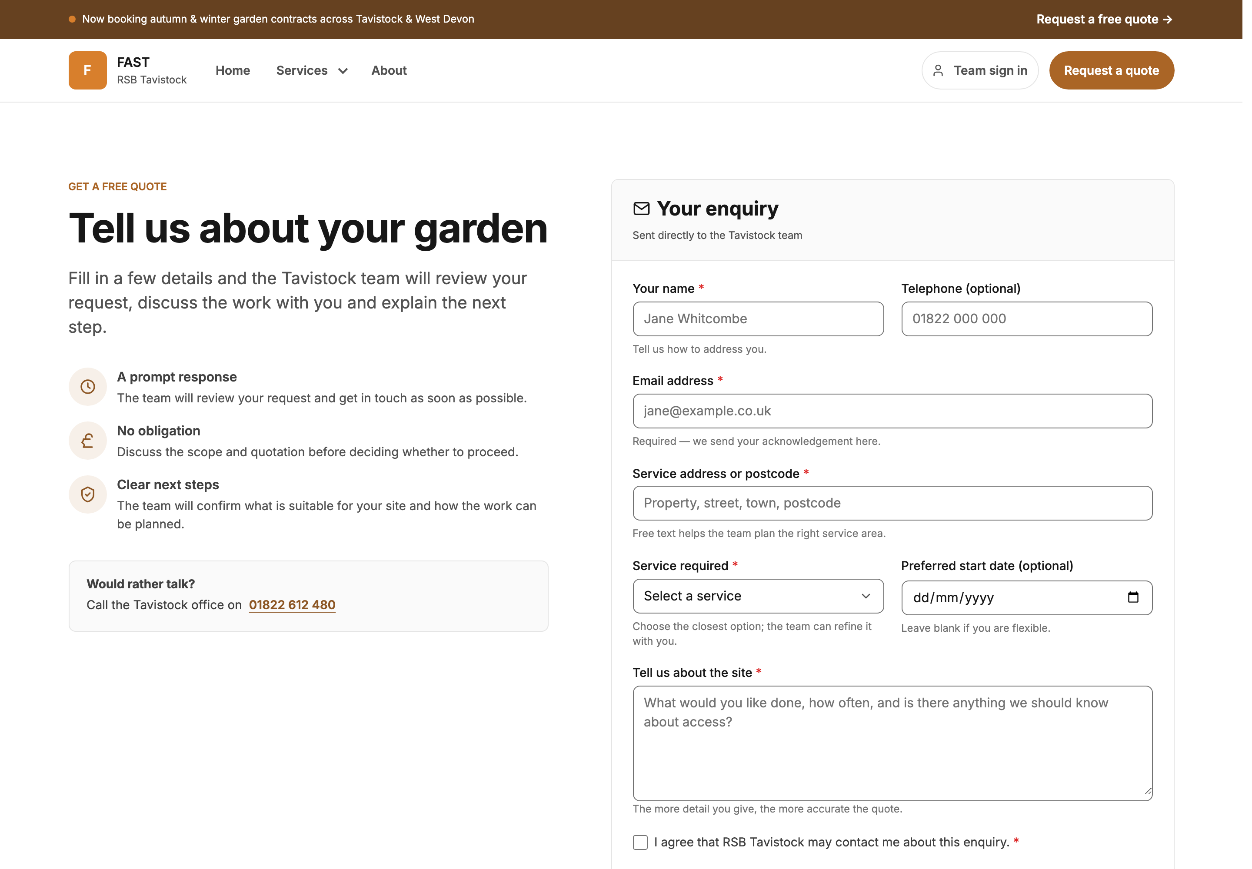Click the Request a quote button
The image size is (1252, 869).
coord(1112,70)
